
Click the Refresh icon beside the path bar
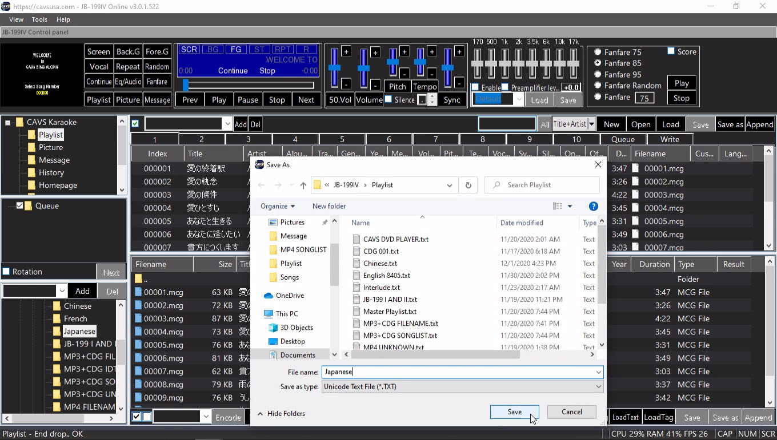point(468,185)
